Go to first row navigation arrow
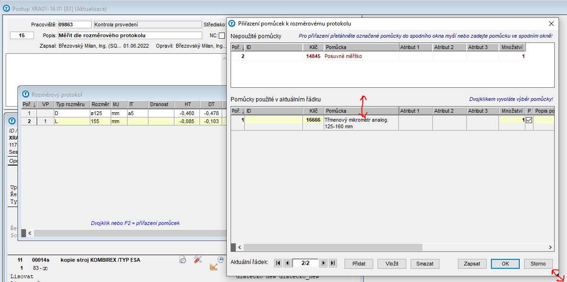Image resolution: width=567 pixels, height=282 pixels. [278, 263]
